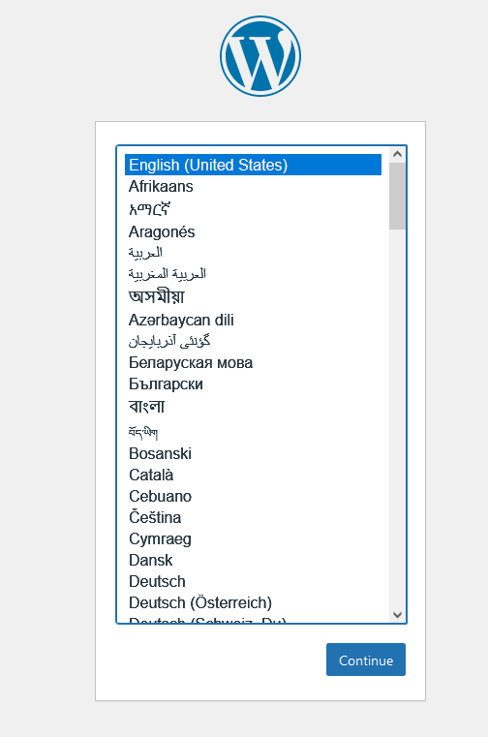
Task: Choose Български language
Action: 253,384
